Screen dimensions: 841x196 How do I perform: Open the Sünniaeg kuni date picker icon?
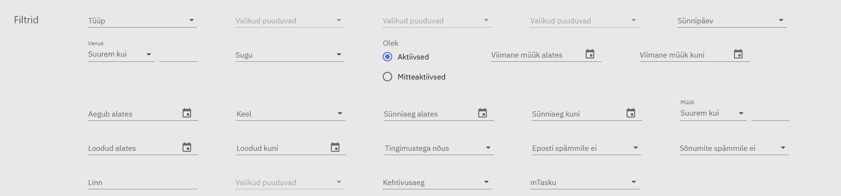[x=631, y=113]
